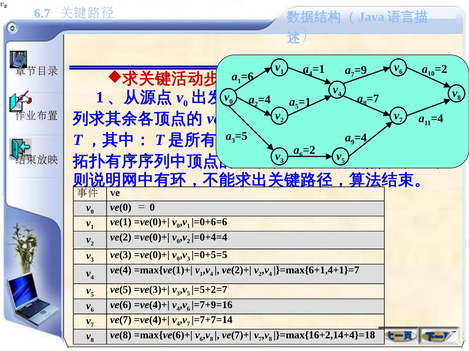Select node v2 in the graph
Viewport: 469px width, 351px height.
click(279, 116)
